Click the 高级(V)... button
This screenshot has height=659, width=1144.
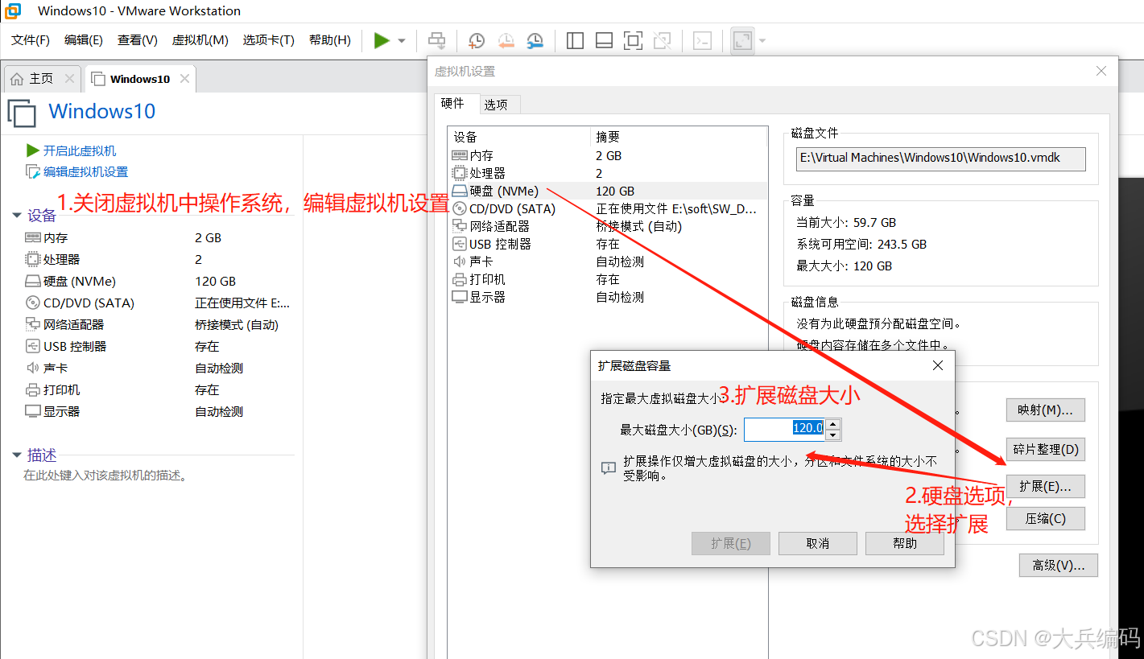pyautogui.click(x=1058, y=566)
